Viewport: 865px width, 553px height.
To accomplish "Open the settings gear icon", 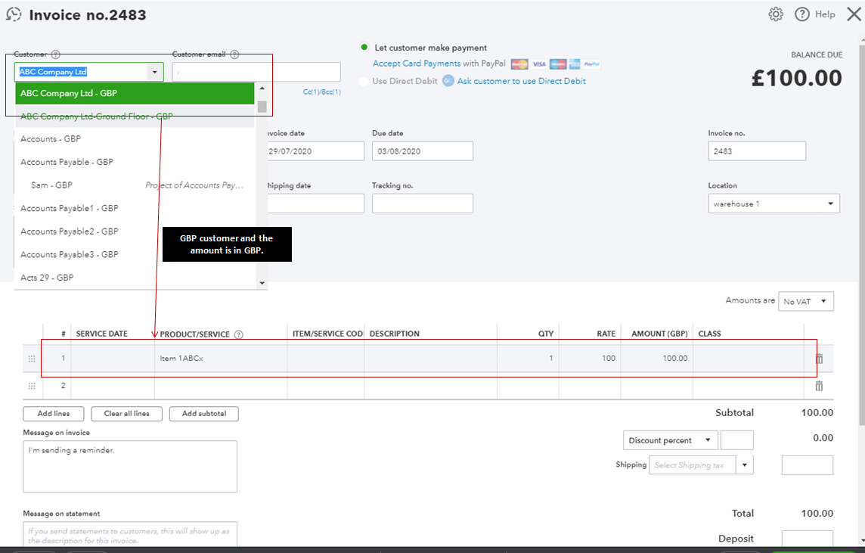I will tap(776, 14).
